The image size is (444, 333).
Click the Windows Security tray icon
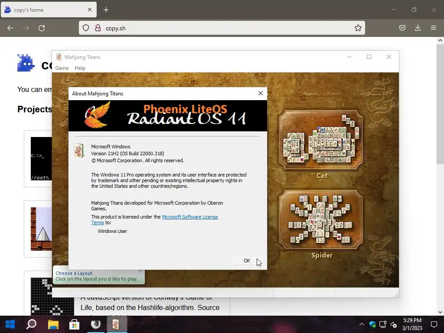(372, 324)
